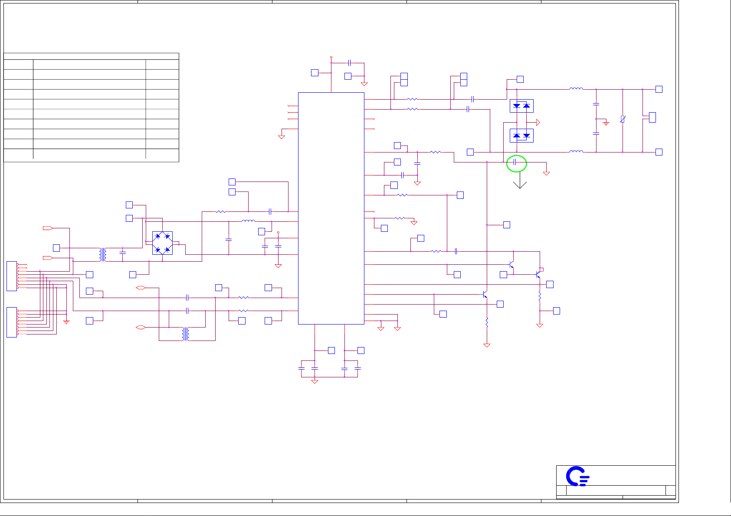The height and width of the screenshot is (516, 731).
Task: Click the bottom-right output terminal box
Action: tap(659, 152)
